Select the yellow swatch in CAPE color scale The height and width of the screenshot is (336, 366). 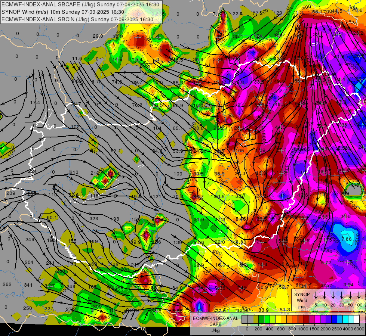278,319
